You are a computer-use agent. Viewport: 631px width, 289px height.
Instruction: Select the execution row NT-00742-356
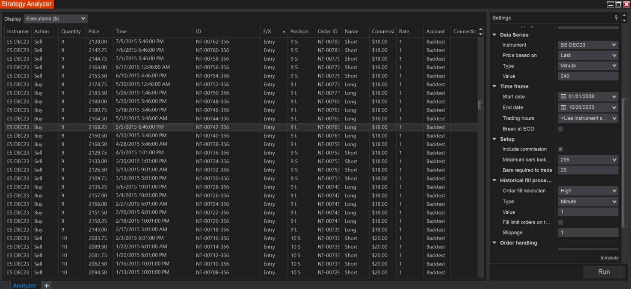[x=241, y=127]
